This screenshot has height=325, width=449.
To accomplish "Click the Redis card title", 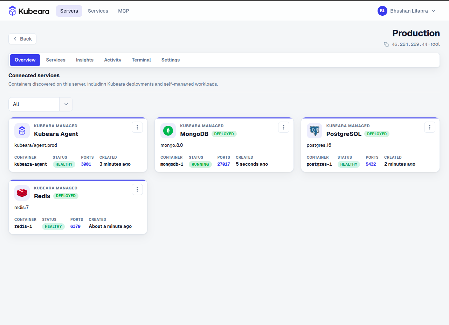I will coord(42,196).
